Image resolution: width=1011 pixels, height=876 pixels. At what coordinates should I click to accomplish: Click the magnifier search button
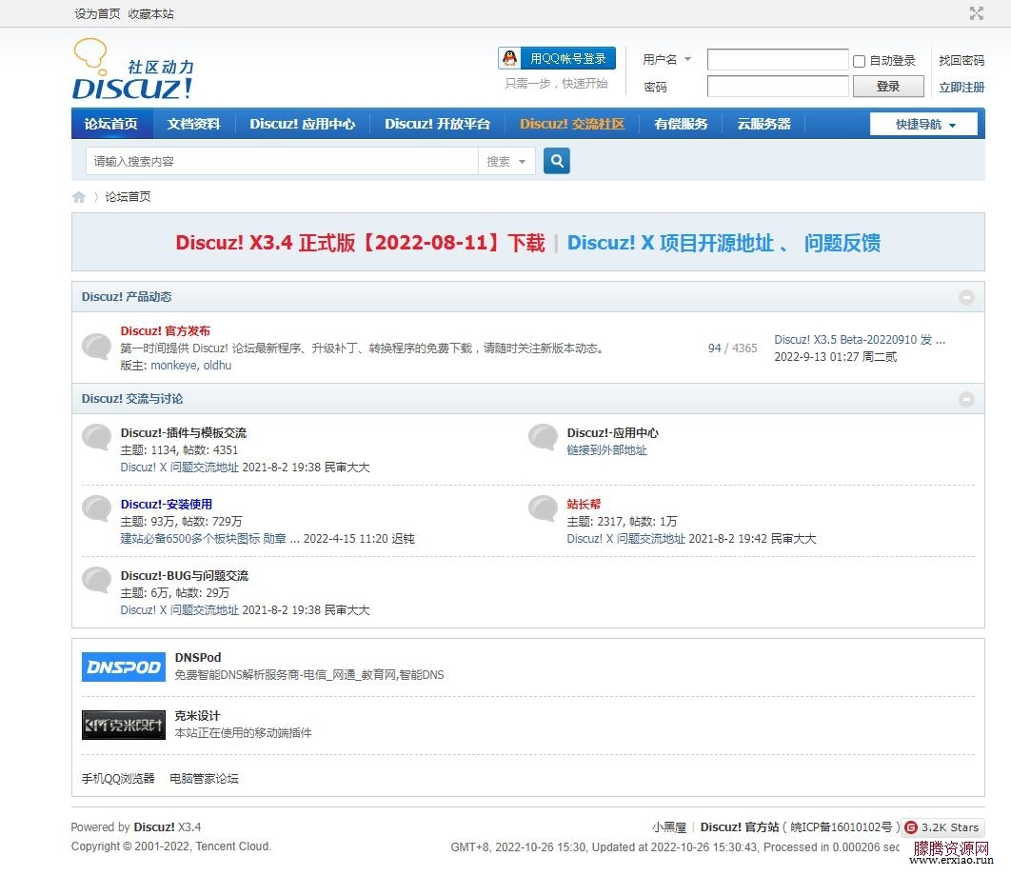coord(557,161)
